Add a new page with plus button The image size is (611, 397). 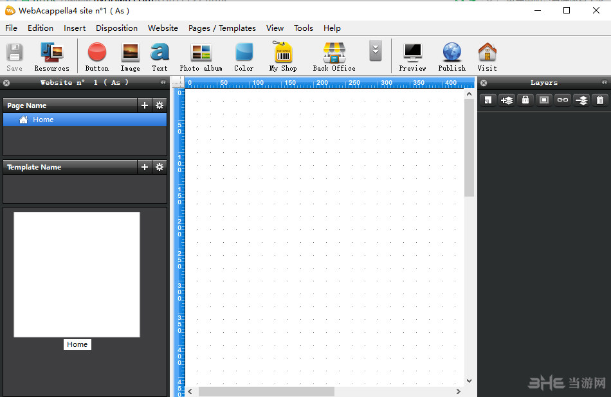(145, 105)
